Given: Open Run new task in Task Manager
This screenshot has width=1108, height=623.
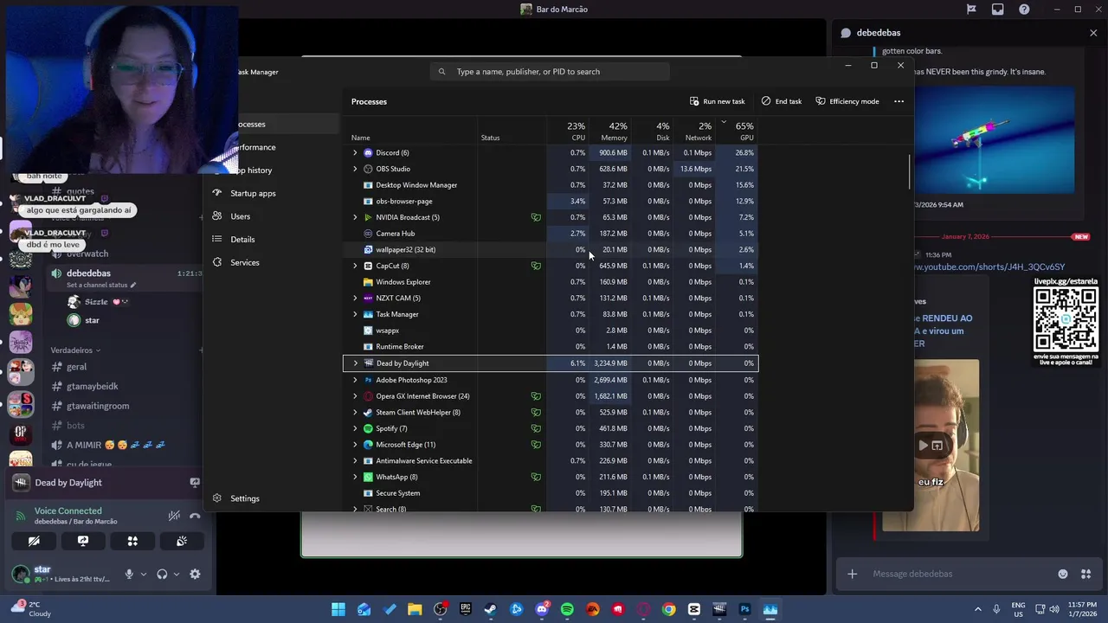Looking at the screenshot, I should [717, 101].
